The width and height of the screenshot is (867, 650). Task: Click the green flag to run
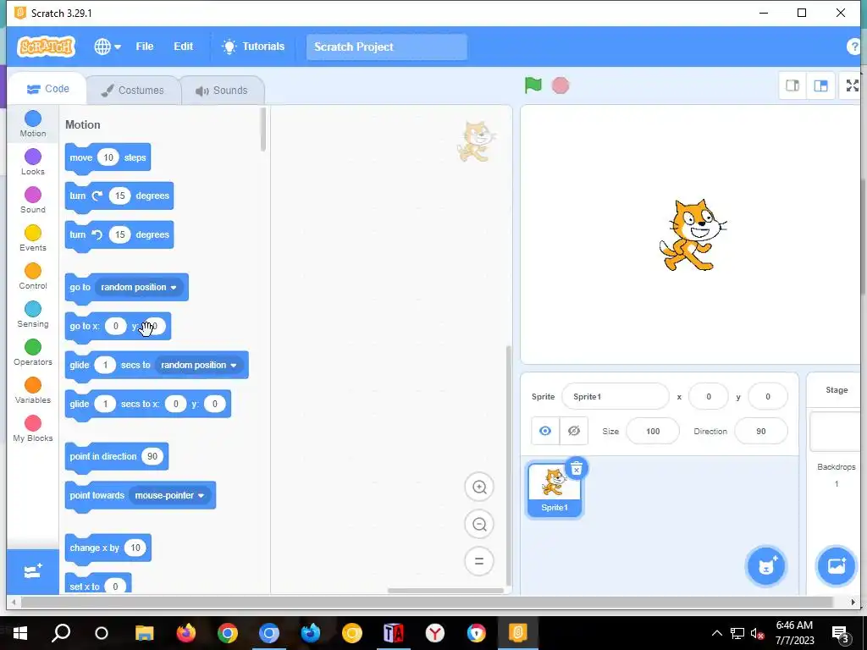(533, 85)
